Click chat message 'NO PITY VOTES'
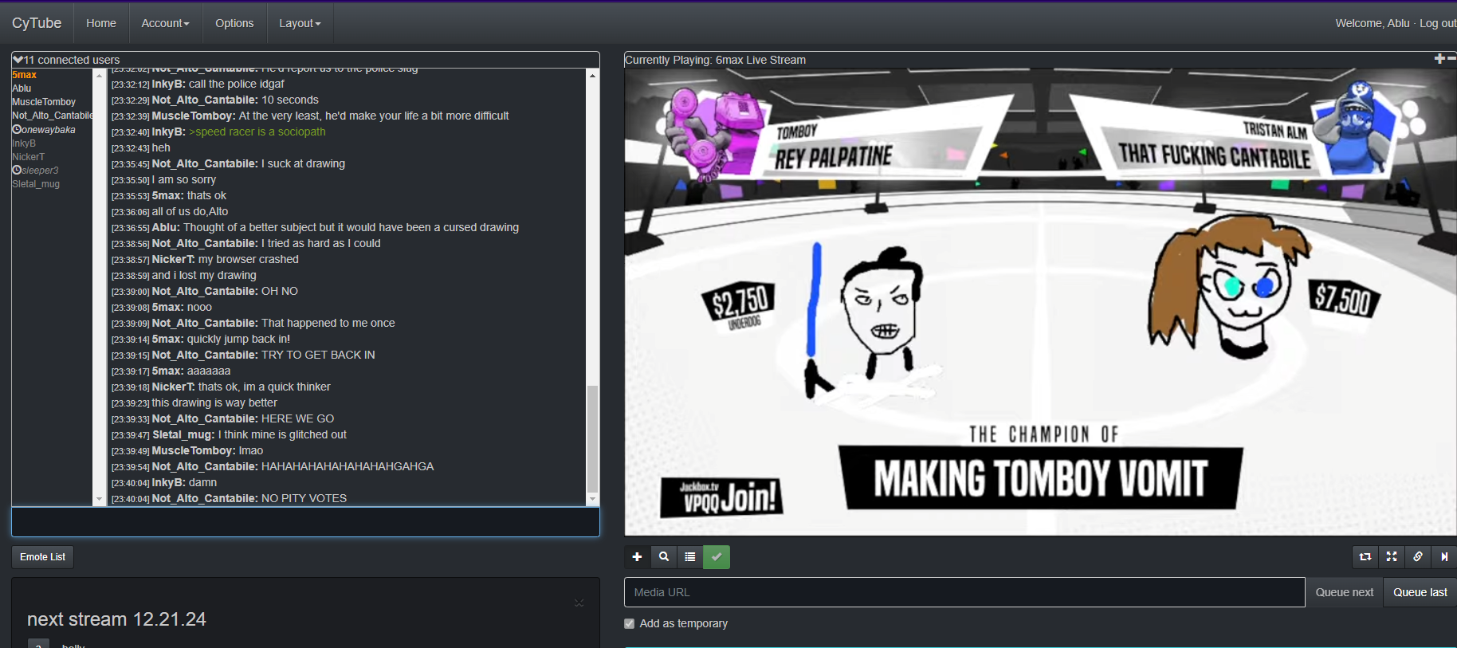The height and width of the screenshot is (648, 1457). tap(304, 498)
